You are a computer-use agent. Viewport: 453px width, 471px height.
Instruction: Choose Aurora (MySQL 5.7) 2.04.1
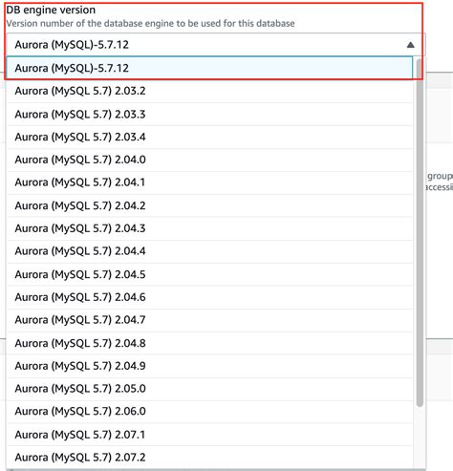[x=209, y=182]
